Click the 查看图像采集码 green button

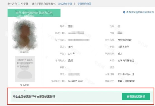click(x=136, y=97)
